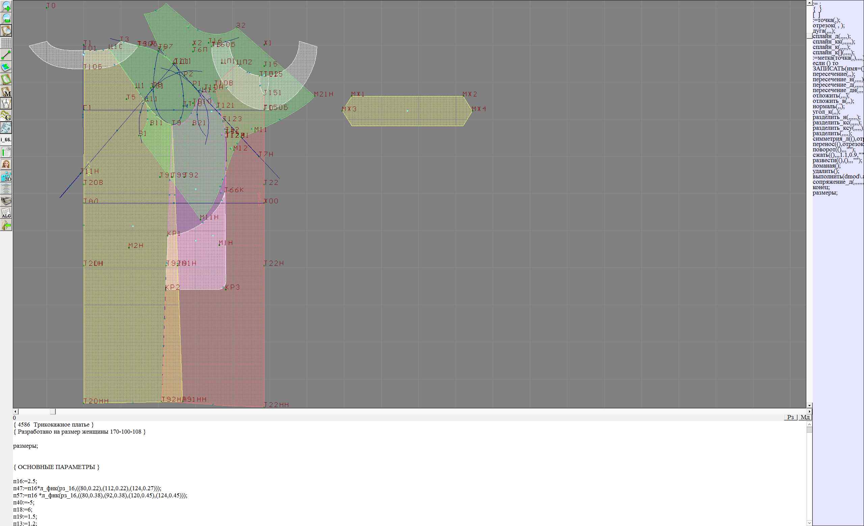The height and width of the screenshot is (526, 864).
Task: Toggle the grid display icon
Action: [6, 43]
